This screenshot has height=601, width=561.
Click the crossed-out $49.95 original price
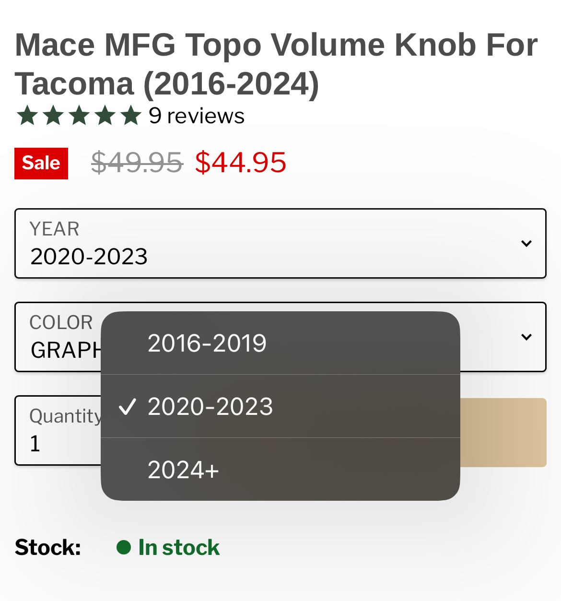(137, 162)
